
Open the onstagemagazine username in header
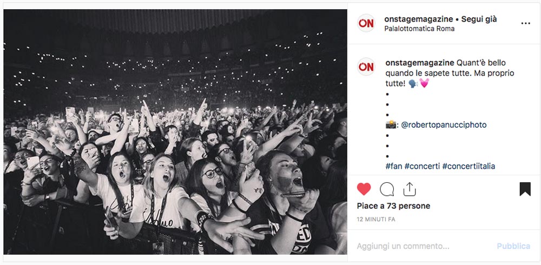click(419, 19)
